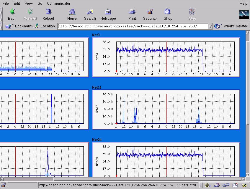Click the Net16 traffic graph
This screenshot has width=250, height=189.
coord(166,110)
